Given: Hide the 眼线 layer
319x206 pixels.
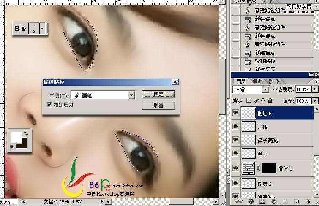Looking at the screenshot, I should click(x=236, y=126).
